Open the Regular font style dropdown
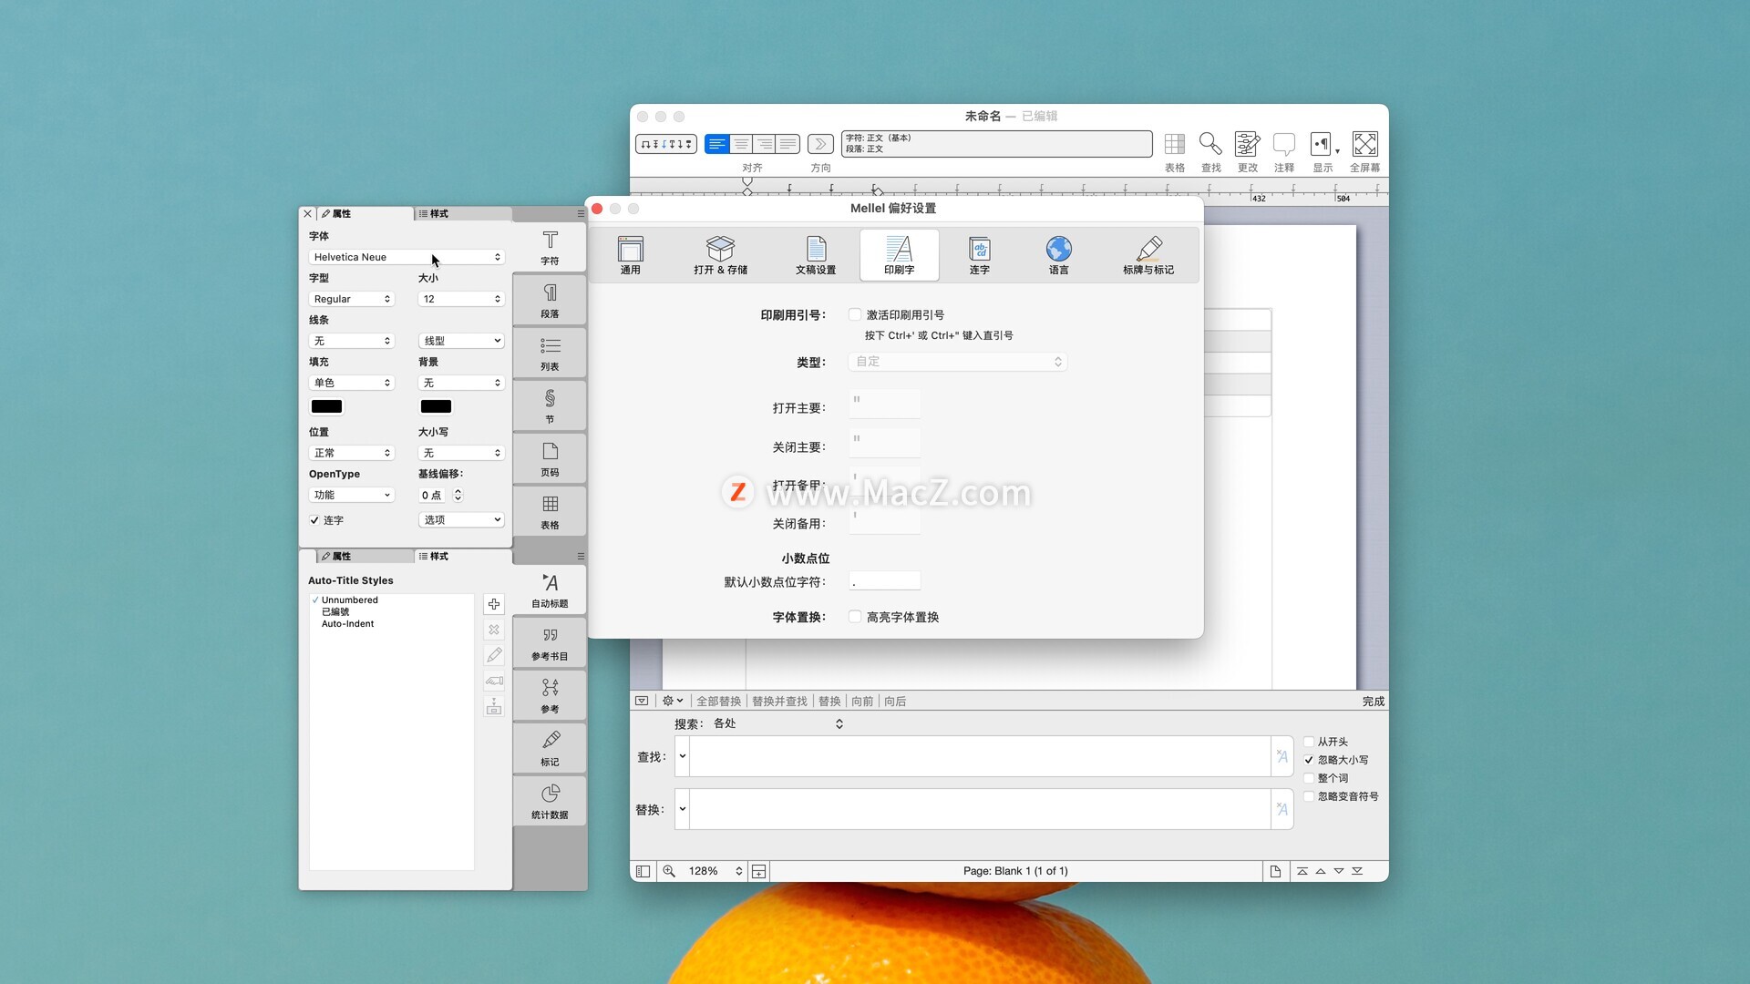Screen dimensions: 1750x984 pyautogui.click(x=351, y=299)
